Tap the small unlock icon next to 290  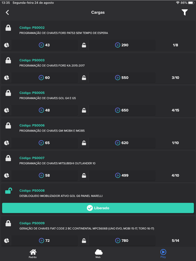tap(83, 45)
